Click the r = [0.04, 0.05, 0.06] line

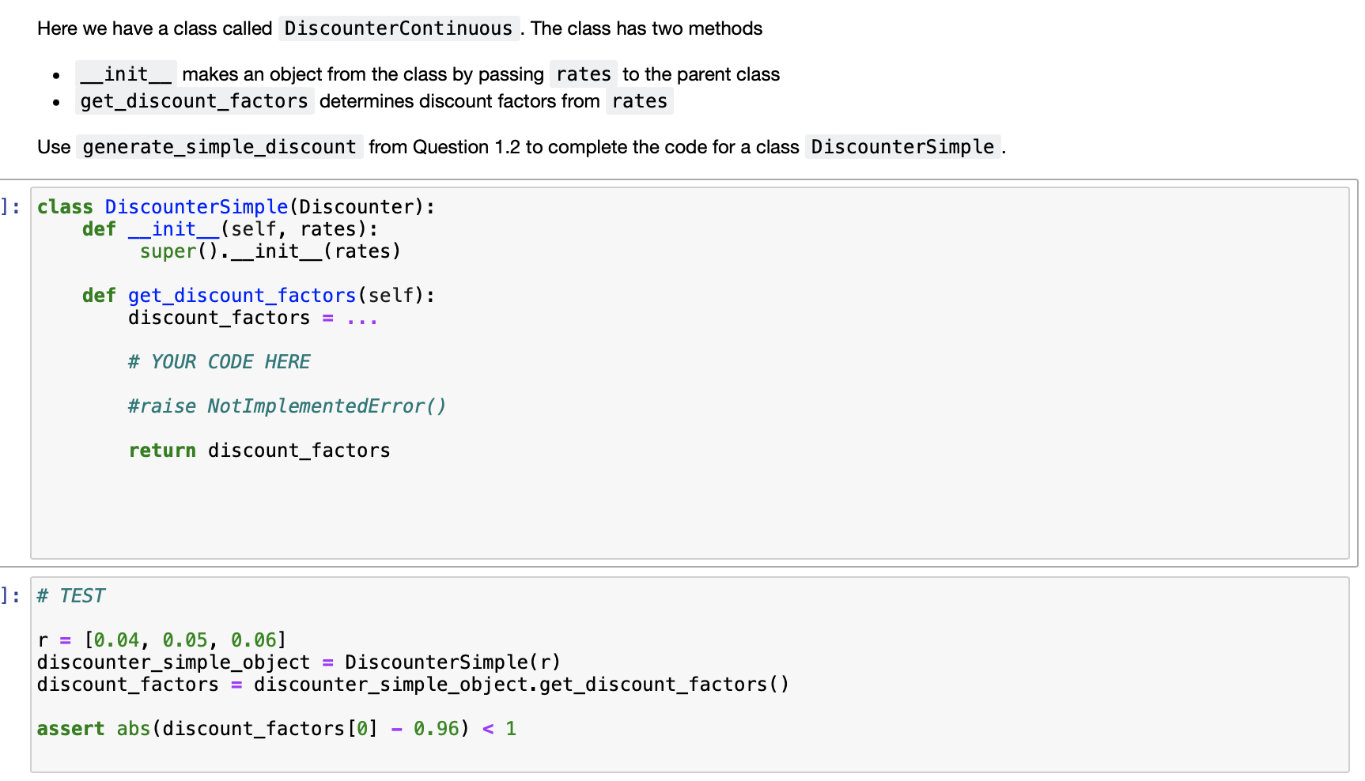click(162, 640)
